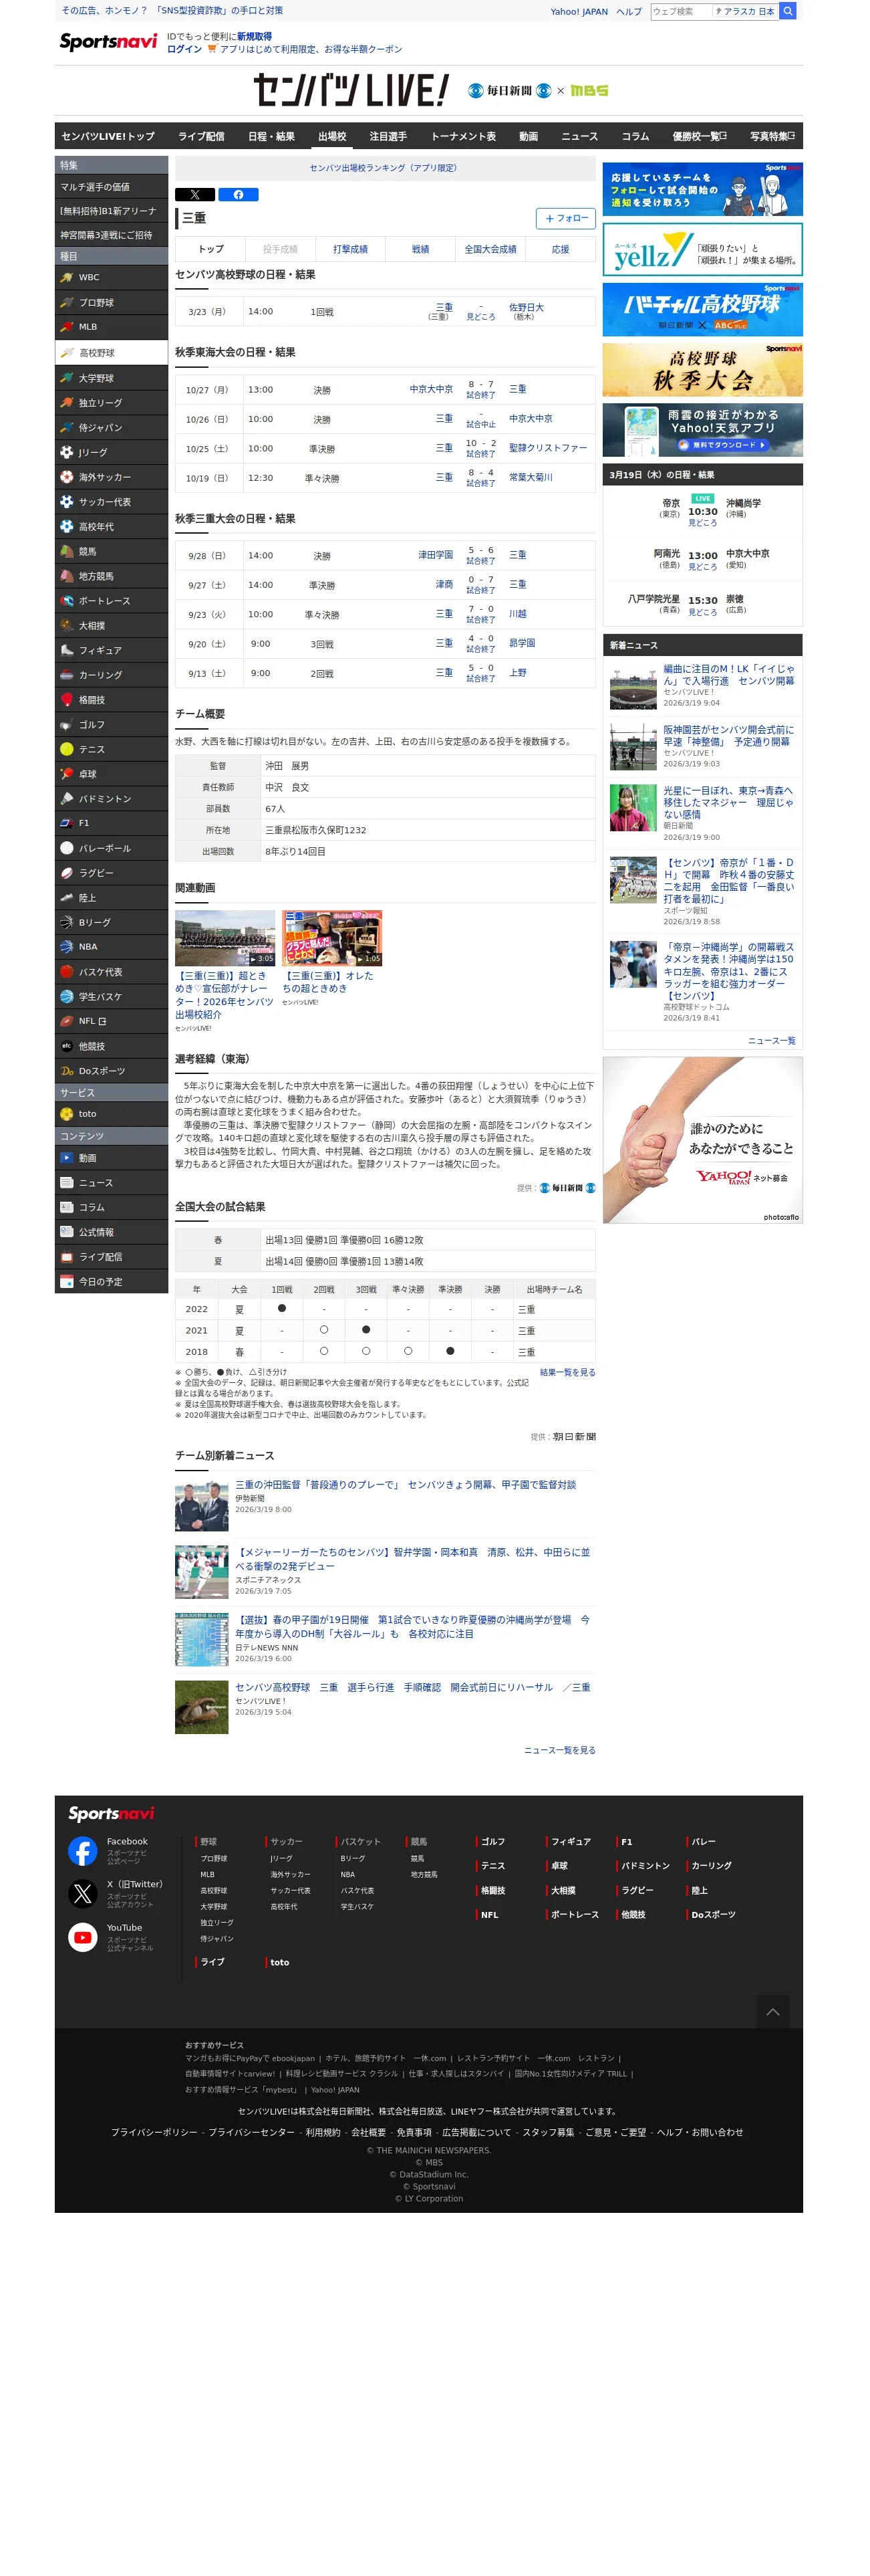The width and height of the screenshot is (870, 2576).
Task: Open NBA sidebar icon
Action: [66, 946]
